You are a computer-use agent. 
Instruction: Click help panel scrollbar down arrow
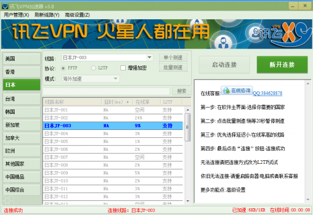pyautogui.click(x=308, y=200)
